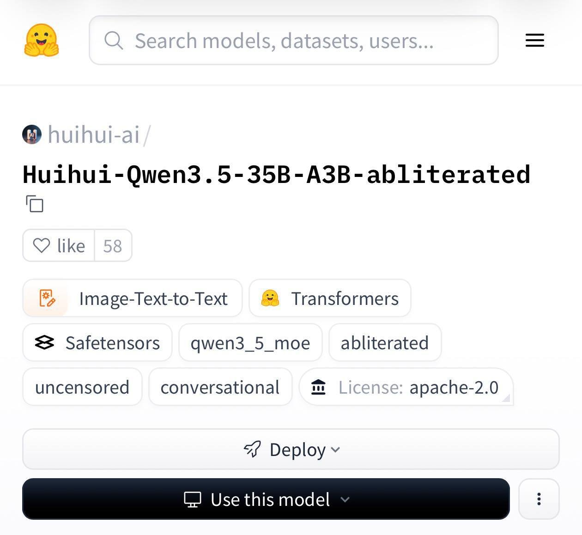The image size is (582, 535).
Task: Click the heart icon to like
Action: [42, 245]
